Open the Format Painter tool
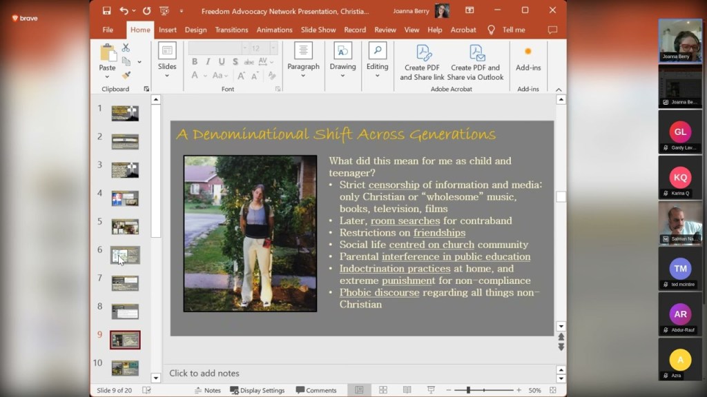 126,75
